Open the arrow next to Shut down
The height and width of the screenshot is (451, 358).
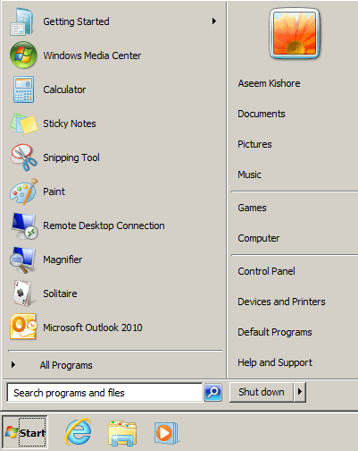(x=300, y=392)
